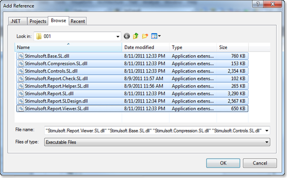Viewport: 287px width, 178px height.
Task: Click the 8/11/2011 12:34 PM date cell
Action: (145, 101)
